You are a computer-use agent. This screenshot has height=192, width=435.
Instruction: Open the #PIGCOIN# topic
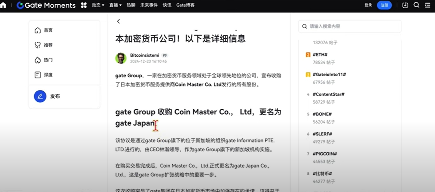[x=325, y=154]
